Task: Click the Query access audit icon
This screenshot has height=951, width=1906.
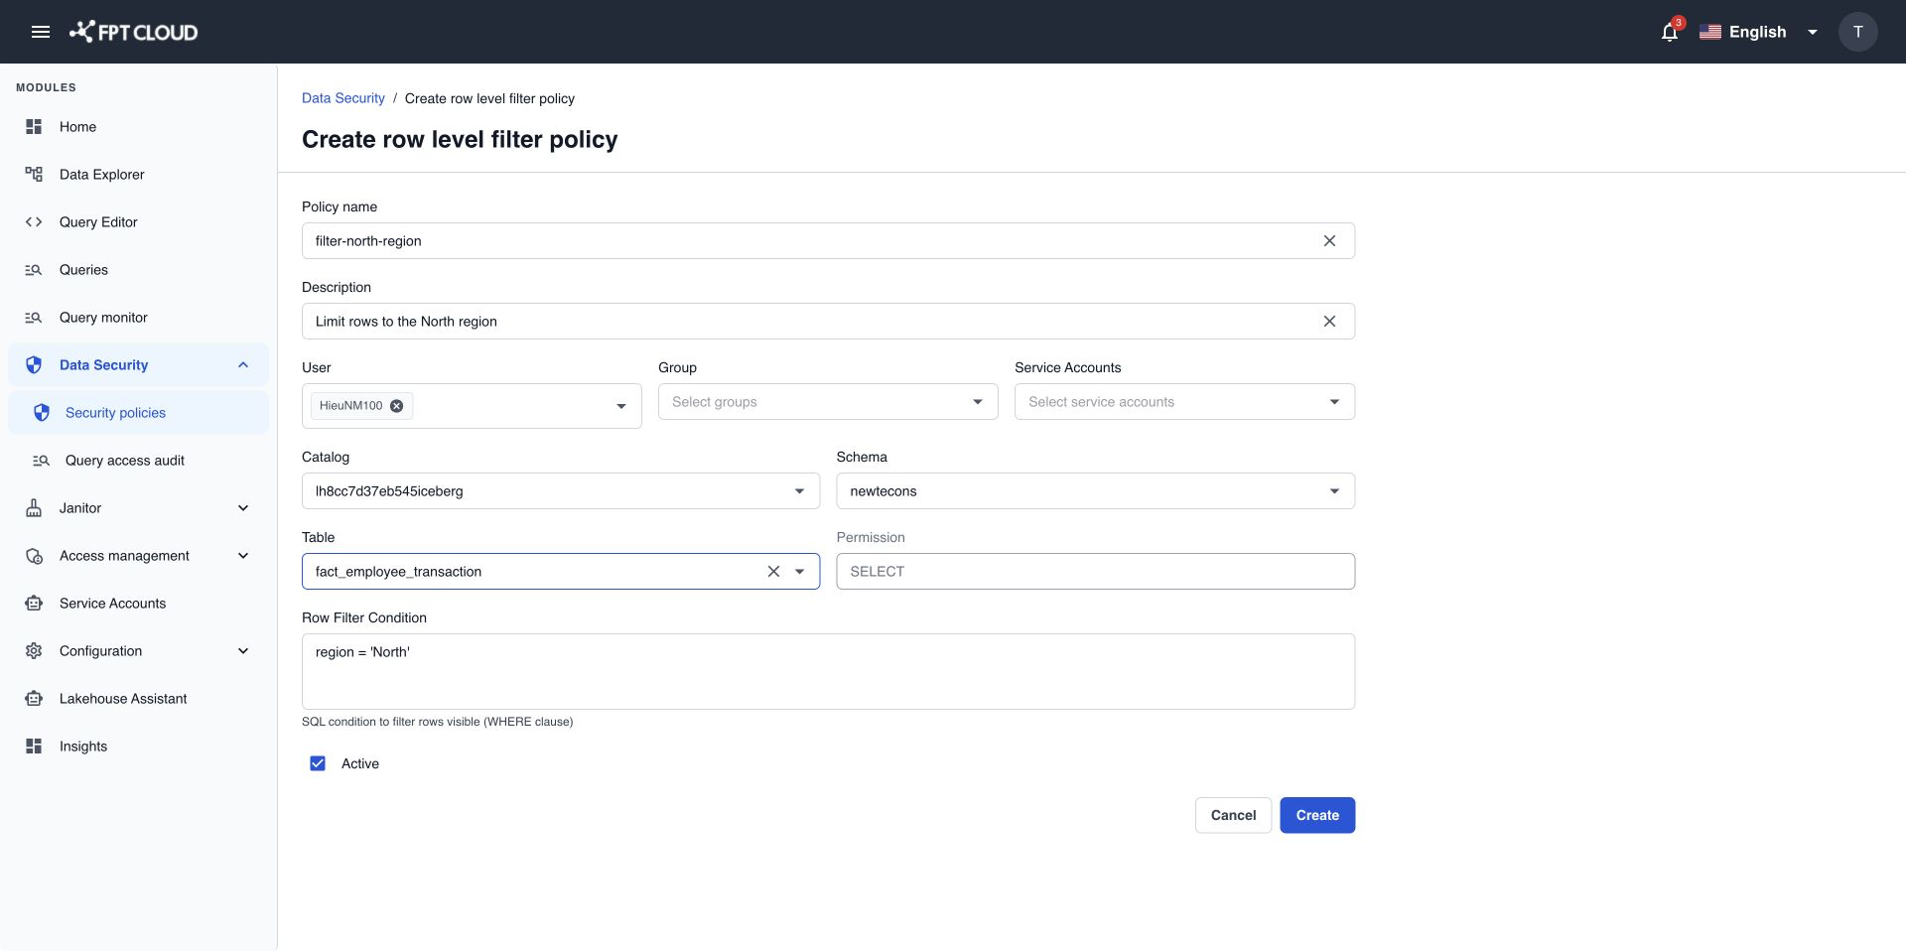Action: coord(41,461)
